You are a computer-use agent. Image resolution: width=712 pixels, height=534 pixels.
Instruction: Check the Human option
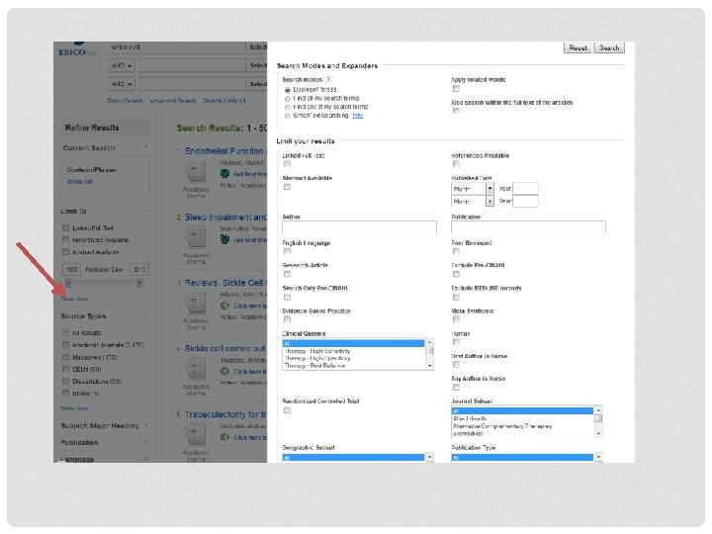[x=456, y=342]
